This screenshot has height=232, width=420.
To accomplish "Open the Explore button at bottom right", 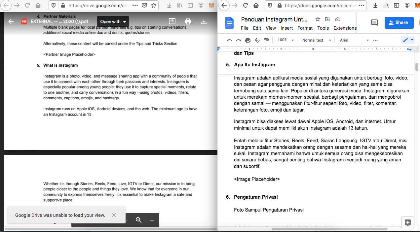I will pos(408,223).
